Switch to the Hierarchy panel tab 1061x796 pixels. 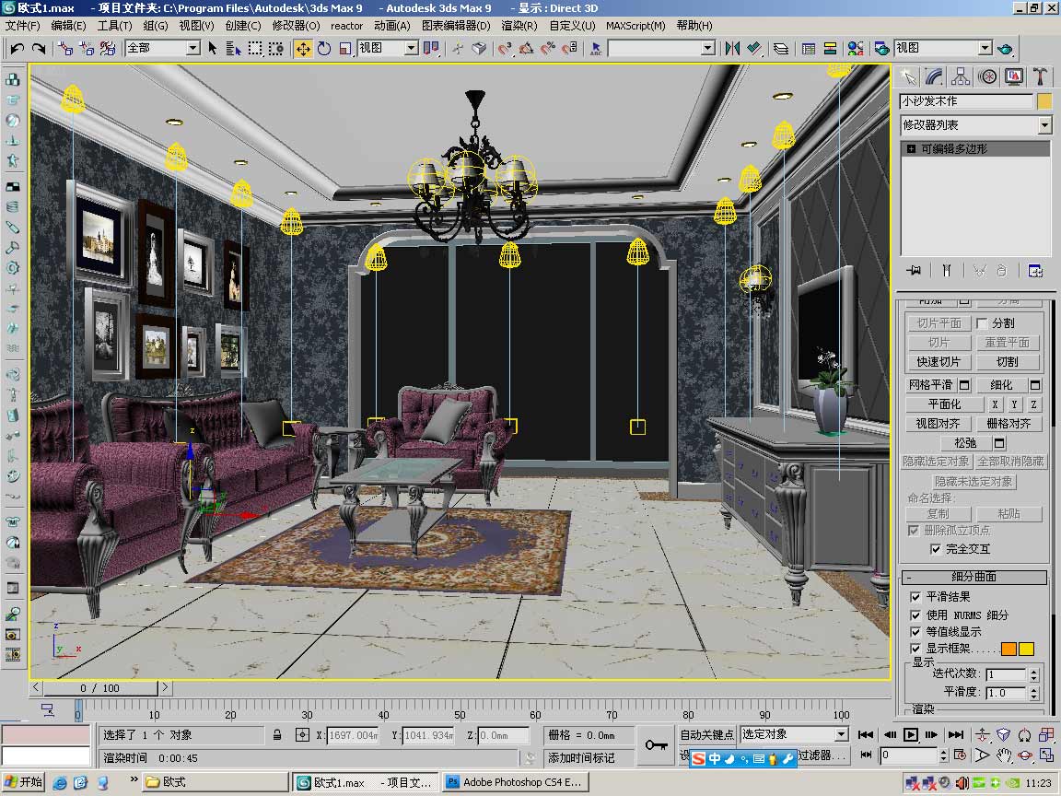tap(961, 76)
